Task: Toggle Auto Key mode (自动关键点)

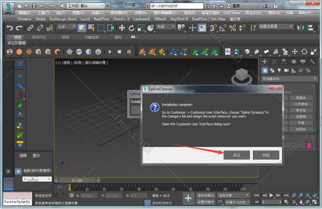Action: [x=206, y=196]
